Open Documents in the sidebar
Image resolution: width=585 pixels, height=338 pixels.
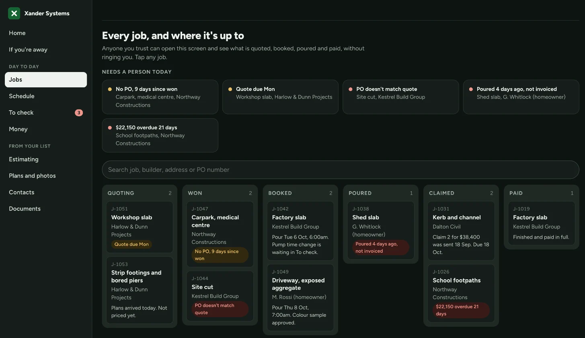tap(46, 209)
